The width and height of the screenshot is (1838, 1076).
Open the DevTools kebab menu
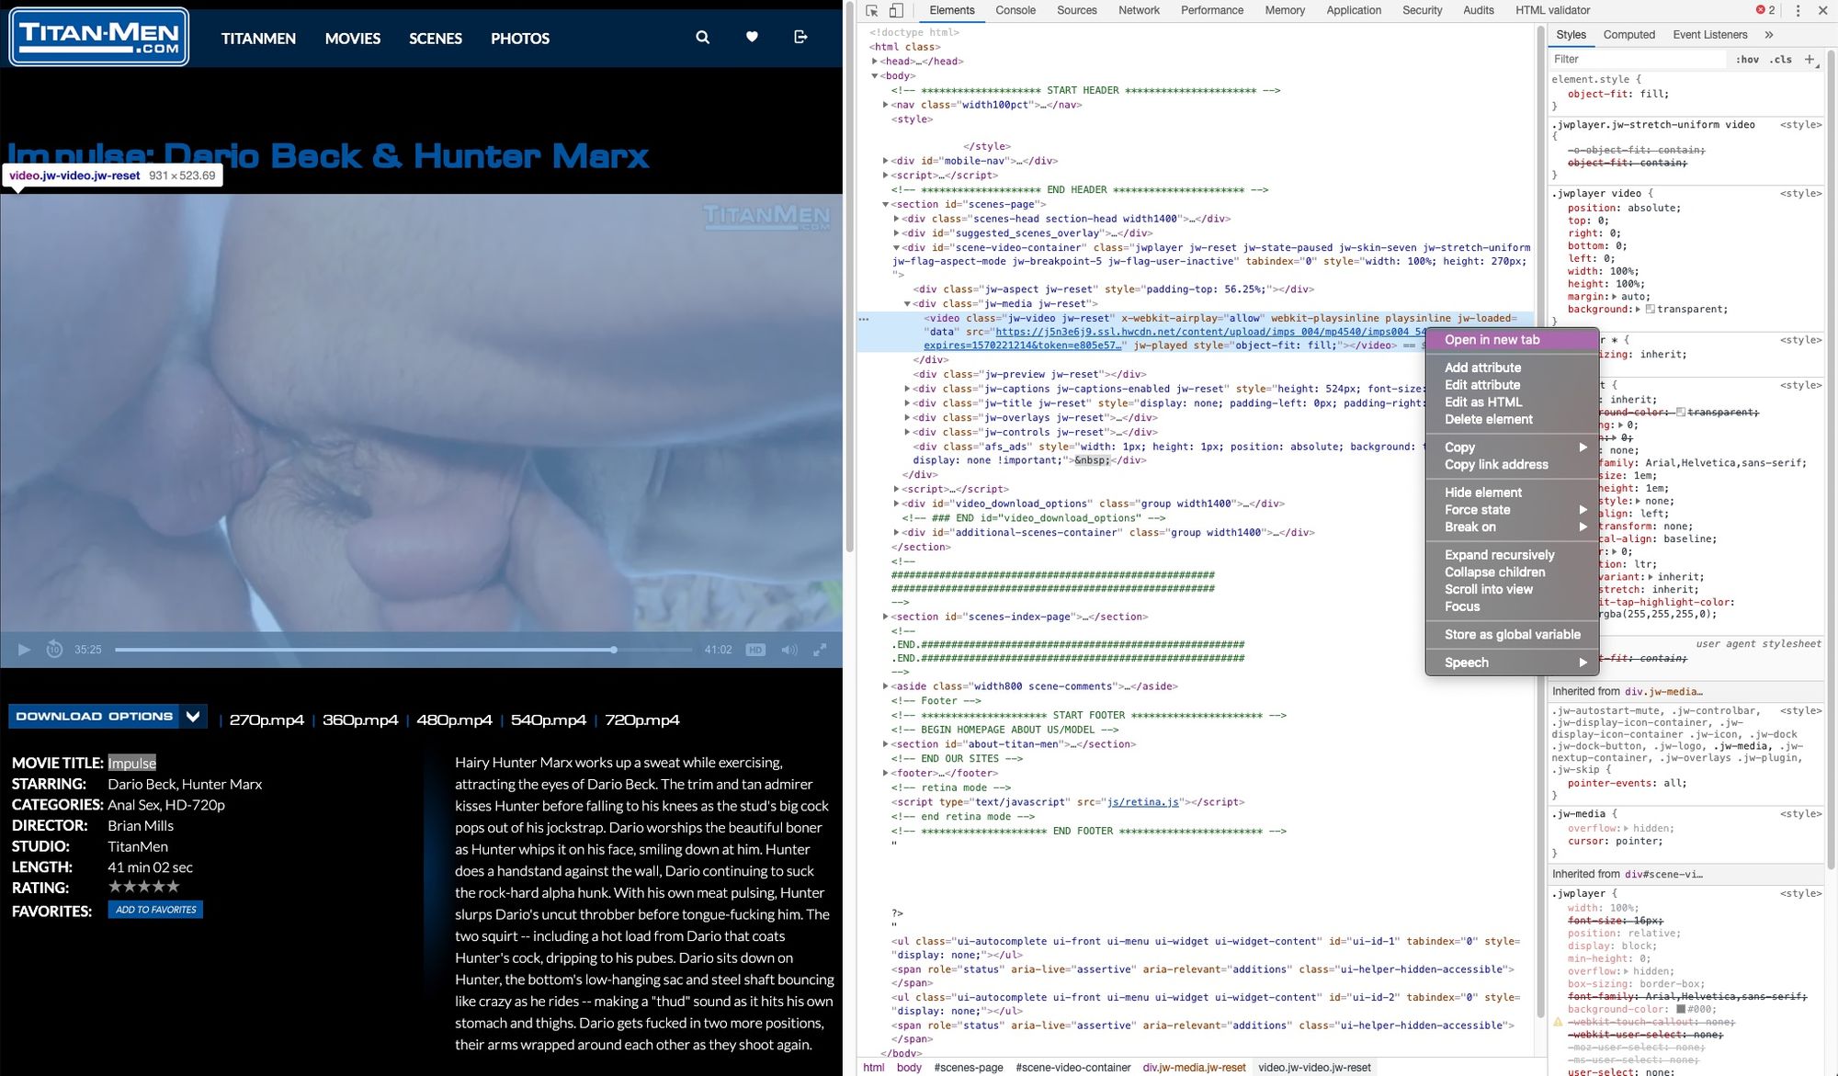click(x=1798, y=10)
